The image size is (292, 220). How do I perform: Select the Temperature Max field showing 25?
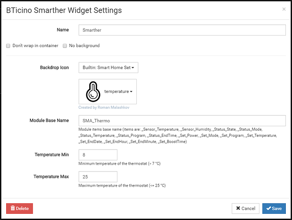pyautogui.click(x=98, y=177)
